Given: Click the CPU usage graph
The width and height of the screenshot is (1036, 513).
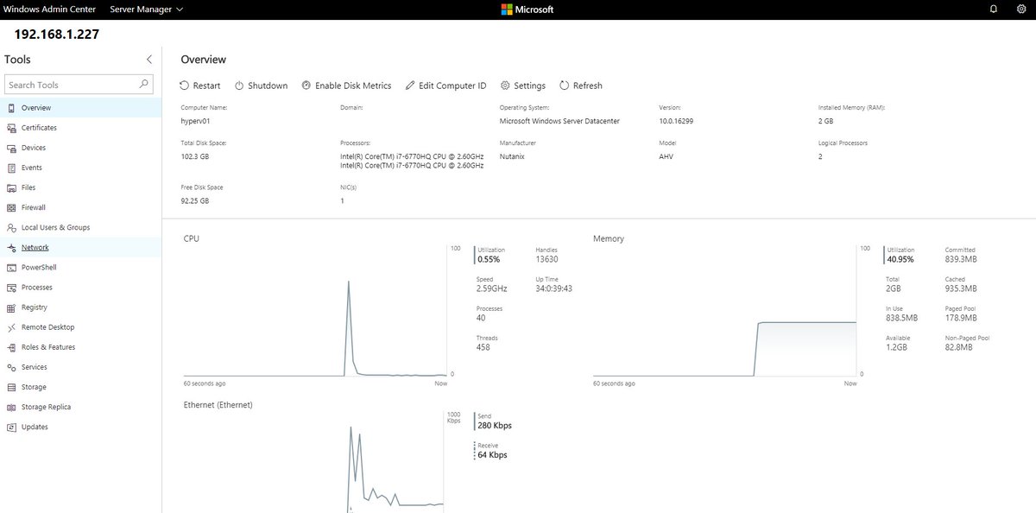Looking at the screenshot, I should click(315, 312).
